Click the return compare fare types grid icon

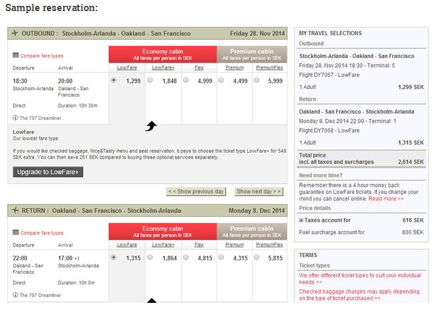click(x=16, y=232)
